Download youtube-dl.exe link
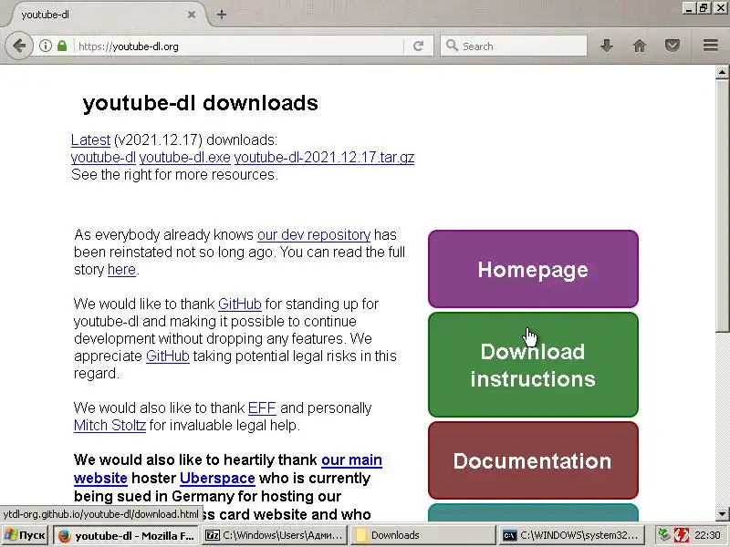This screenshot has width=730, height=547. [185, 158]
